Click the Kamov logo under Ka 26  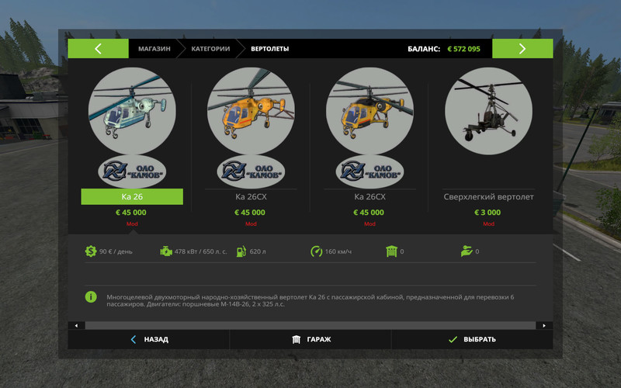click(132, 171)
